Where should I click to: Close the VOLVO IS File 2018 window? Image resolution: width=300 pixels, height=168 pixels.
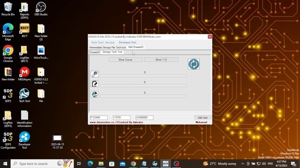(x=210, y=36)
